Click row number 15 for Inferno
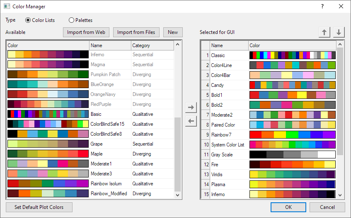351x218 pixels. click(206, 194)
